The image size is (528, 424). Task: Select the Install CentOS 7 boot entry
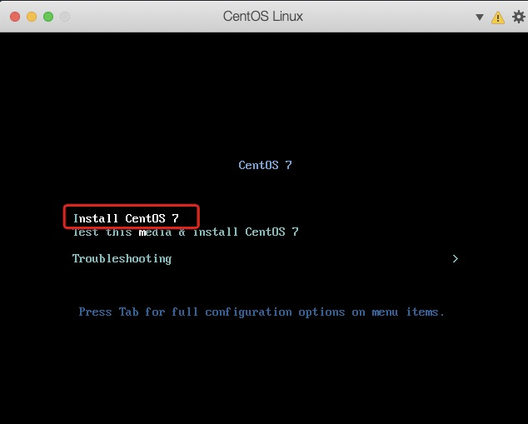click(x=126, y=218)
